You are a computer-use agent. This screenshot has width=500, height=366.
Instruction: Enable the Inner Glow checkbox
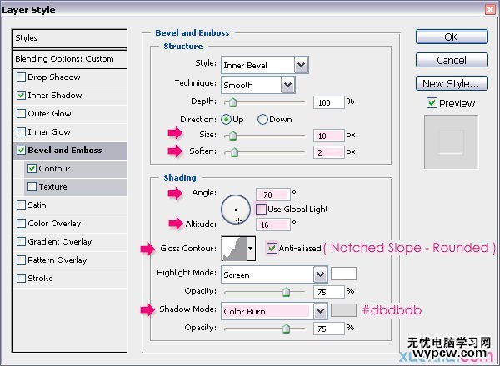tap(21, 131)
